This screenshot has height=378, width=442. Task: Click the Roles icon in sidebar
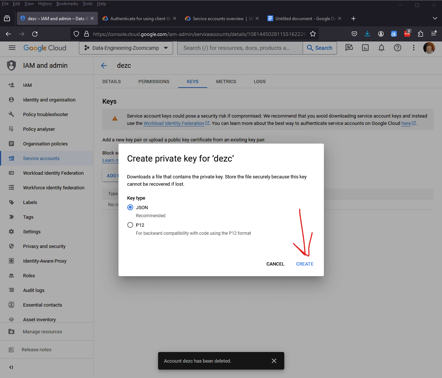pyautogui.click(x=11, y=275)
